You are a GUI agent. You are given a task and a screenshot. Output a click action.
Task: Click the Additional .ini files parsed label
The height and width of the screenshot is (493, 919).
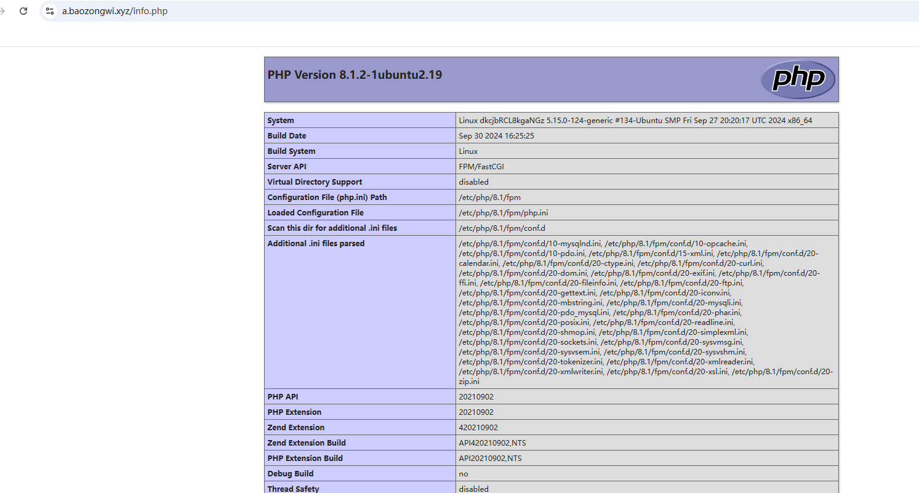(x=316, y=244)
